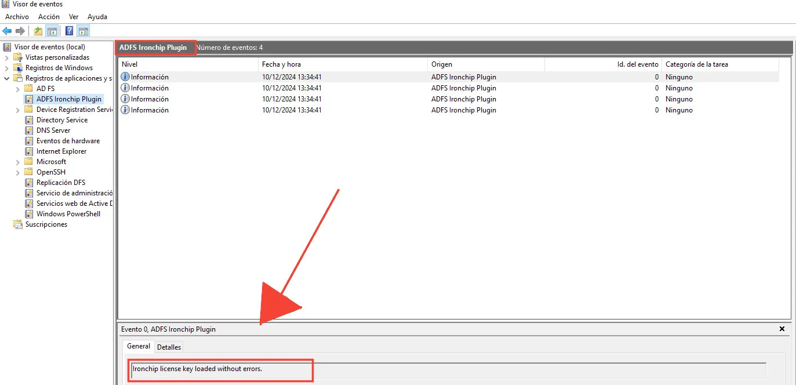Image resolution: width=796 pixels, height=385 pixels.
Task: Expand the AD FS folder
Action: 18,89
